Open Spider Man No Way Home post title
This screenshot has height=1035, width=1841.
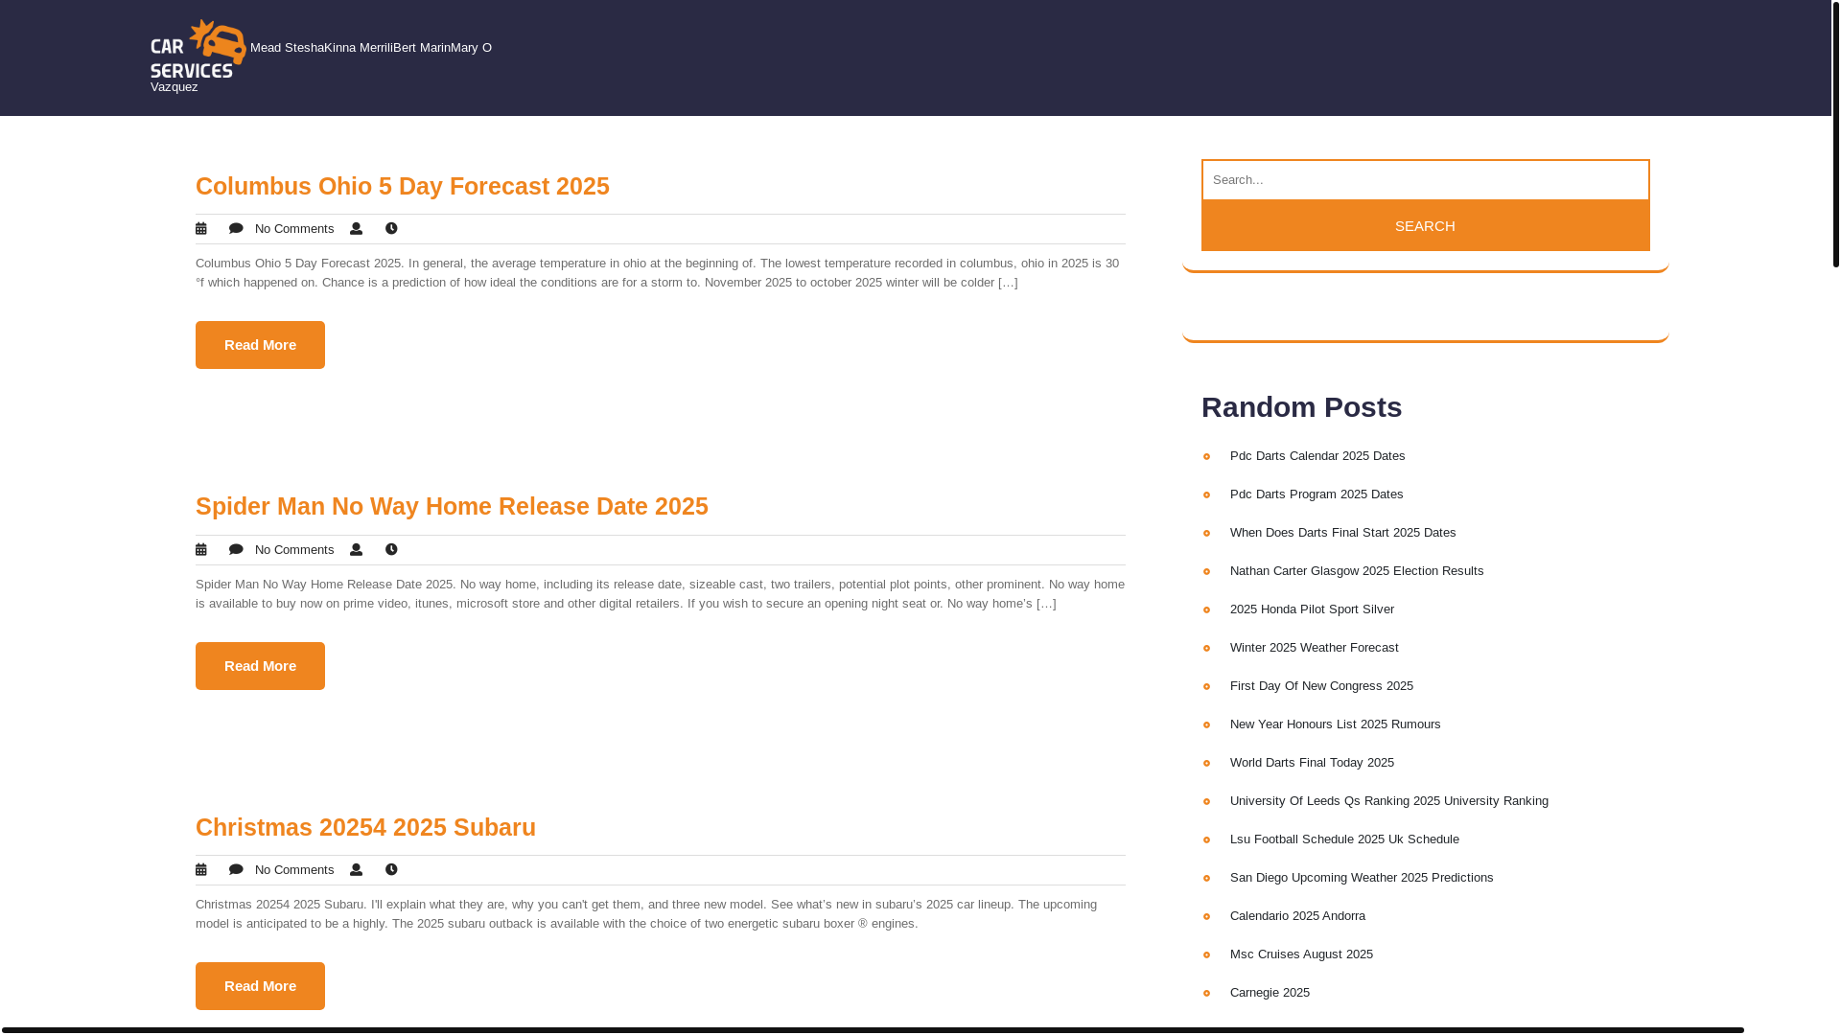(452, 506)
